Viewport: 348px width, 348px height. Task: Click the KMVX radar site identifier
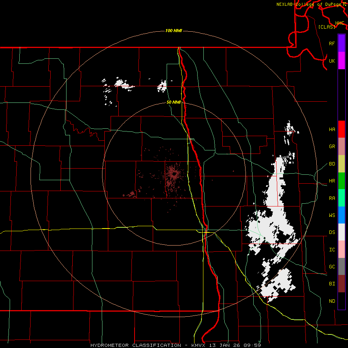point(200,345)
